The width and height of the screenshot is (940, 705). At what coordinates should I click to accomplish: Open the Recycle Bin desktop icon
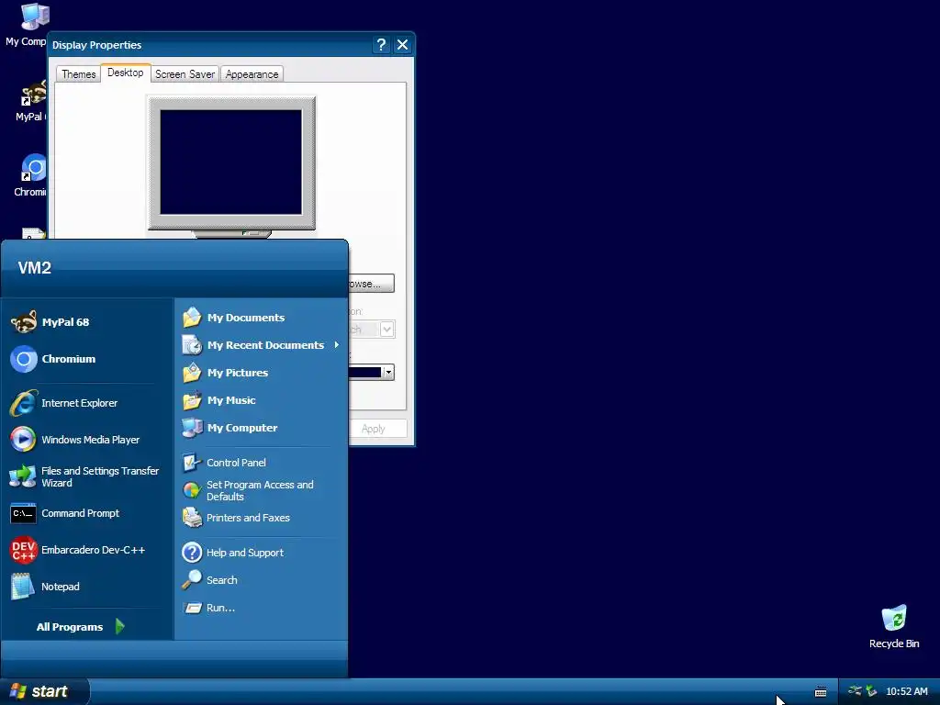point(894,626)
